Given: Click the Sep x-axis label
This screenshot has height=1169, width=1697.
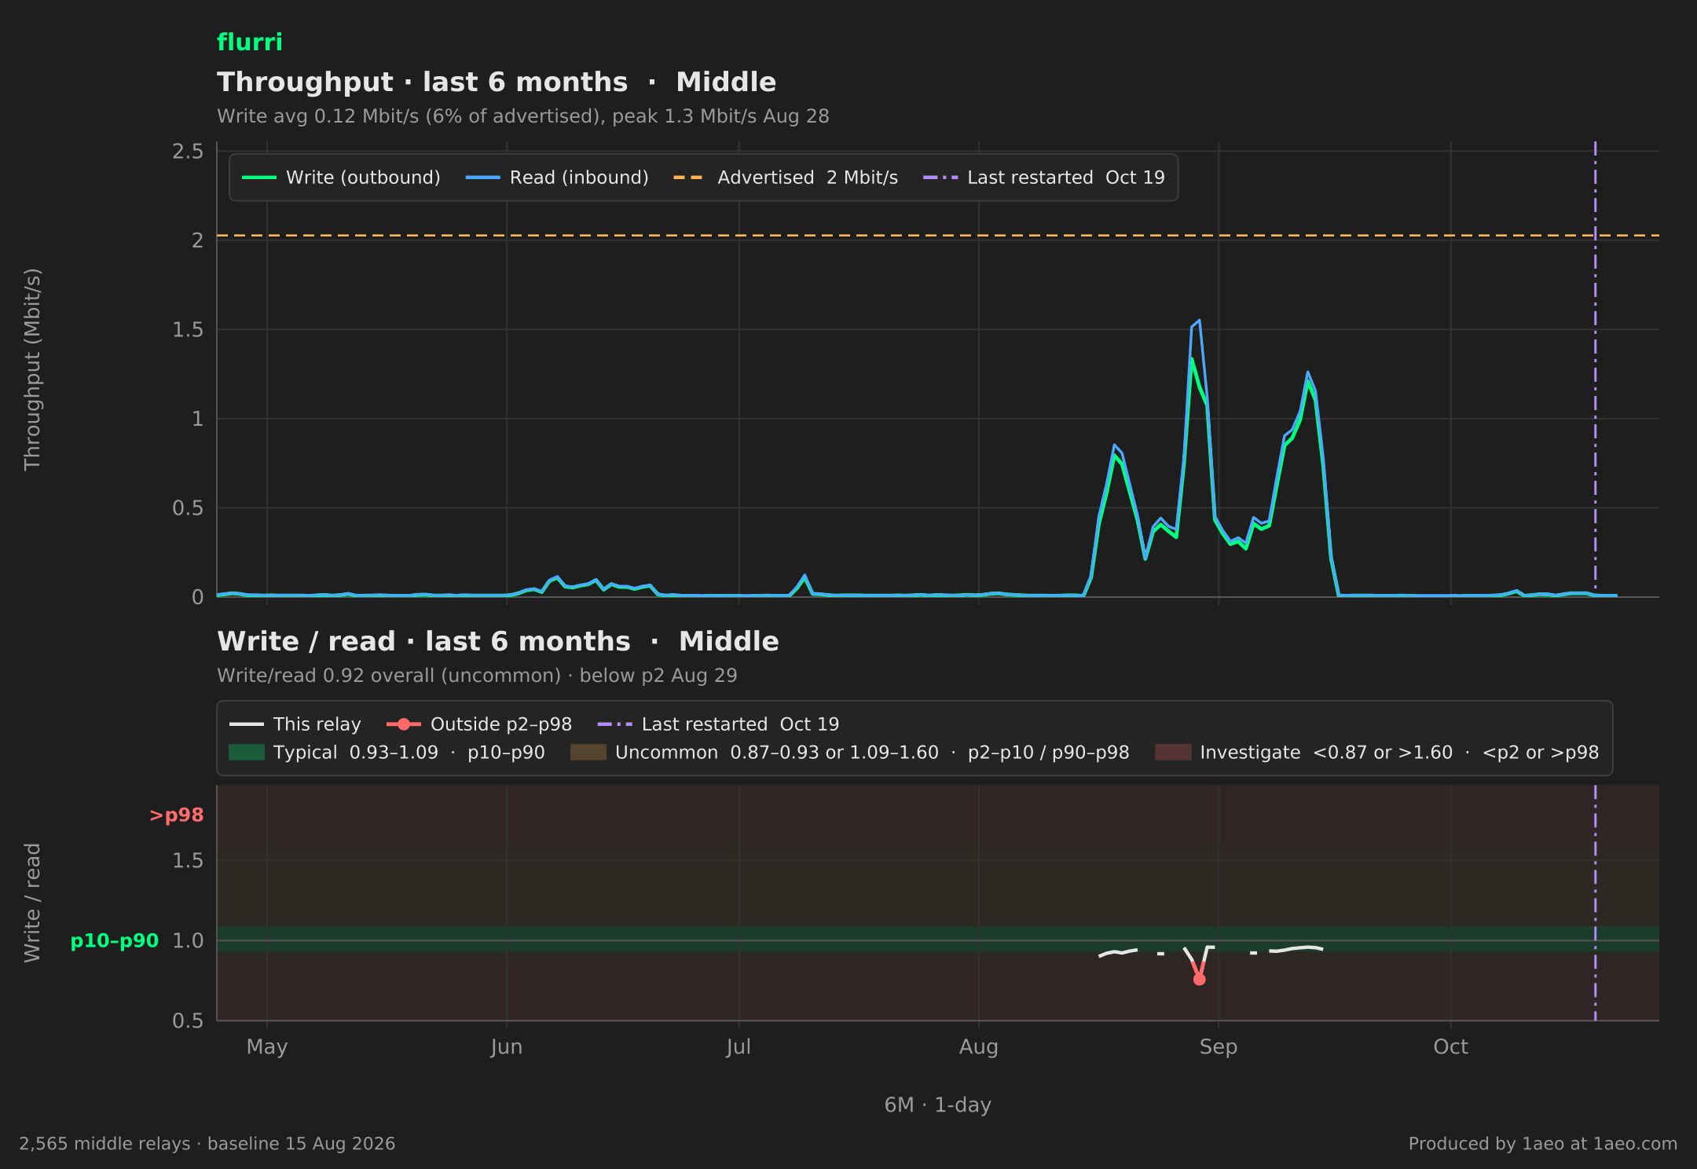Looking at the screenshot, I should coord(1219,1047).
